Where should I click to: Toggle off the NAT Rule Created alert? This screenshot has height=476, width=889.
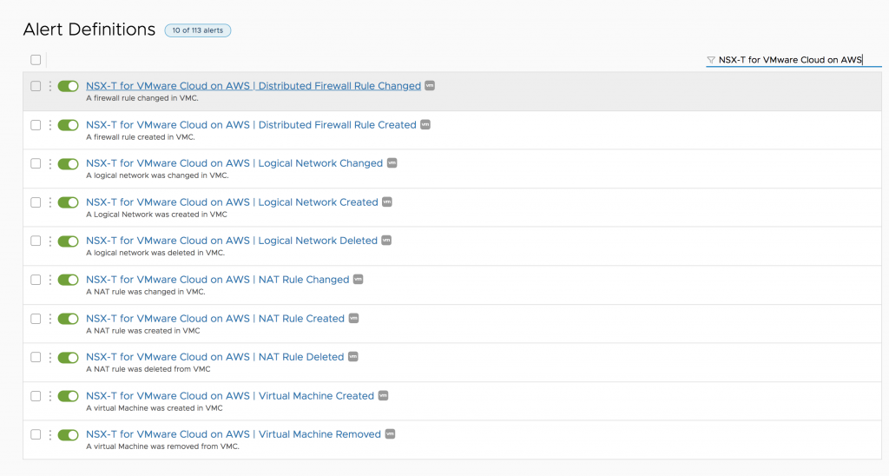tap(68, 319)
